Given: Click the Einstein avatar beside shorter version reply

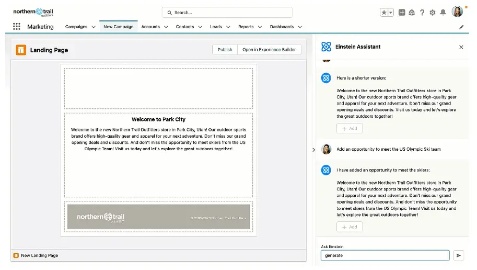Looking at the screenshot, I should click(326, 78).
